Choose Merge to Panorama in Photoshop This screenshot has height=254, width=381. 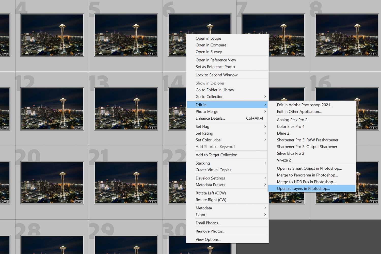[312, 175]
